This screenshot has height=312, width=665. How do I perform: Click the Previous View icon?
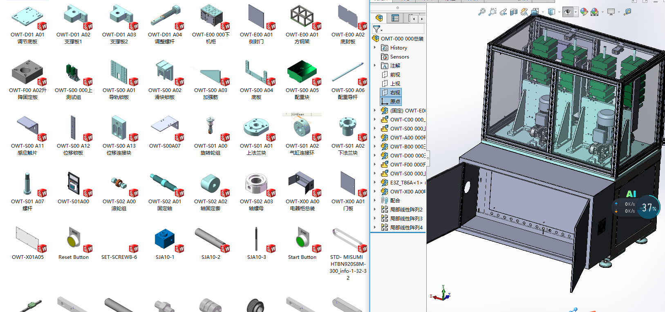pyautogui.click(x=503, y=12)
